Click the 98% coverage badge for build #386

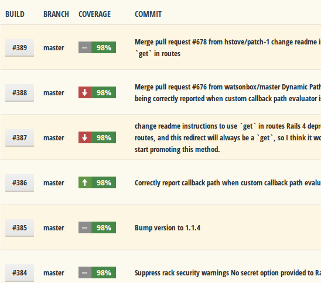coord(104,182)
